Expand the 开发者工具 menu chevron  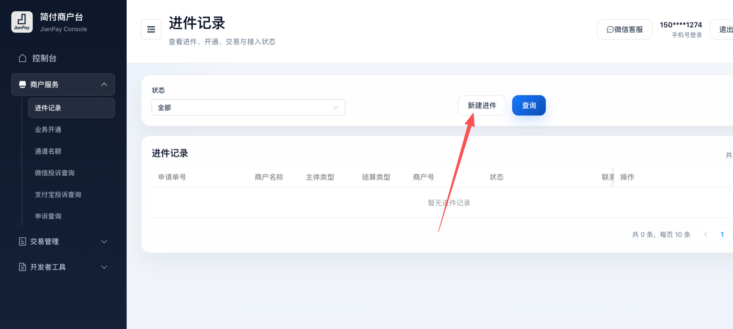104,267
